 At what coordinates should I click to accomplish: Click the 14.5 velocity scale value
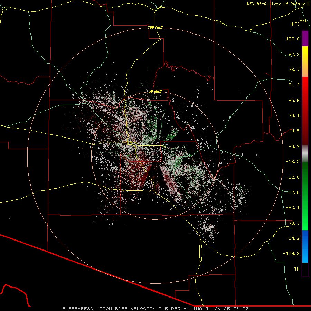(x=294, y=131)
